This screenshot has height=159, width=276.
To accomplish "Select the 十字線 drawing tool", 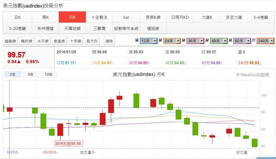I will [76, 41].
